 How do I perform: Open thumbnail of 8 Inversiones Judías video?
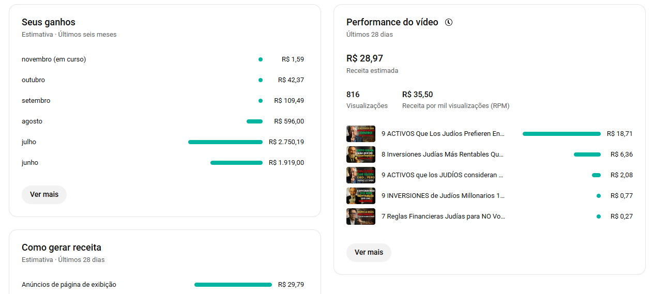coord(360,154)
